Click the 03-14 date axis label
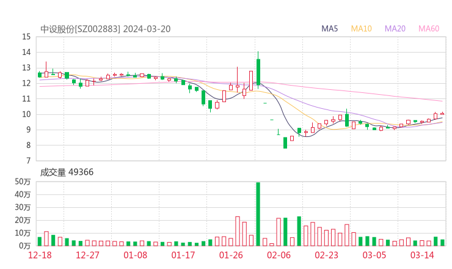This screenshot has width=452, height=269. coord(422,255)
